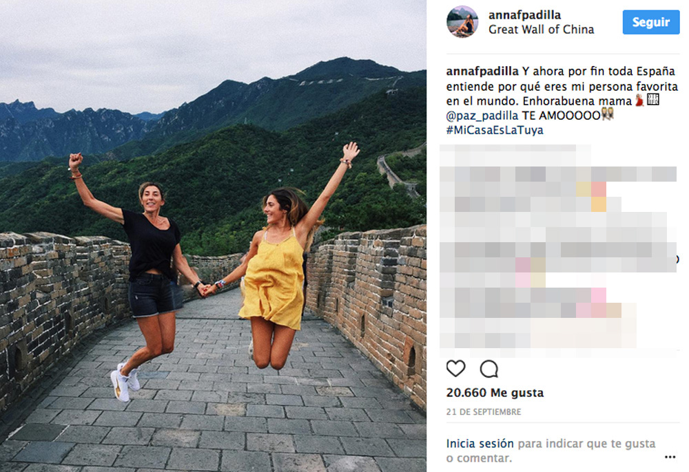Click the Inicia sesión login link

[x=480, y=444]
